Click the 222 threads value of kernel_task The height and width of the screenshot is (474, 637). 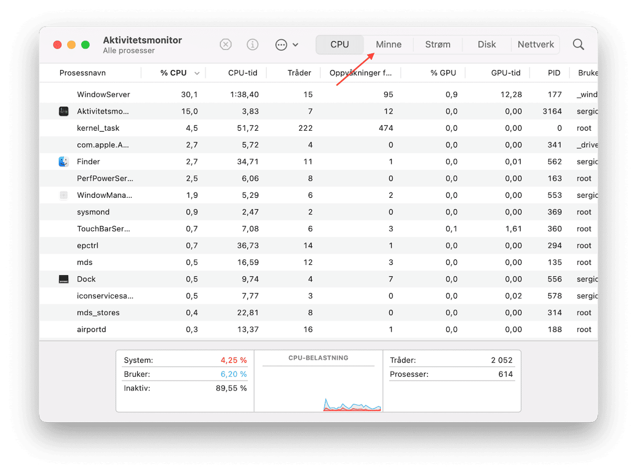click(305, 128)
